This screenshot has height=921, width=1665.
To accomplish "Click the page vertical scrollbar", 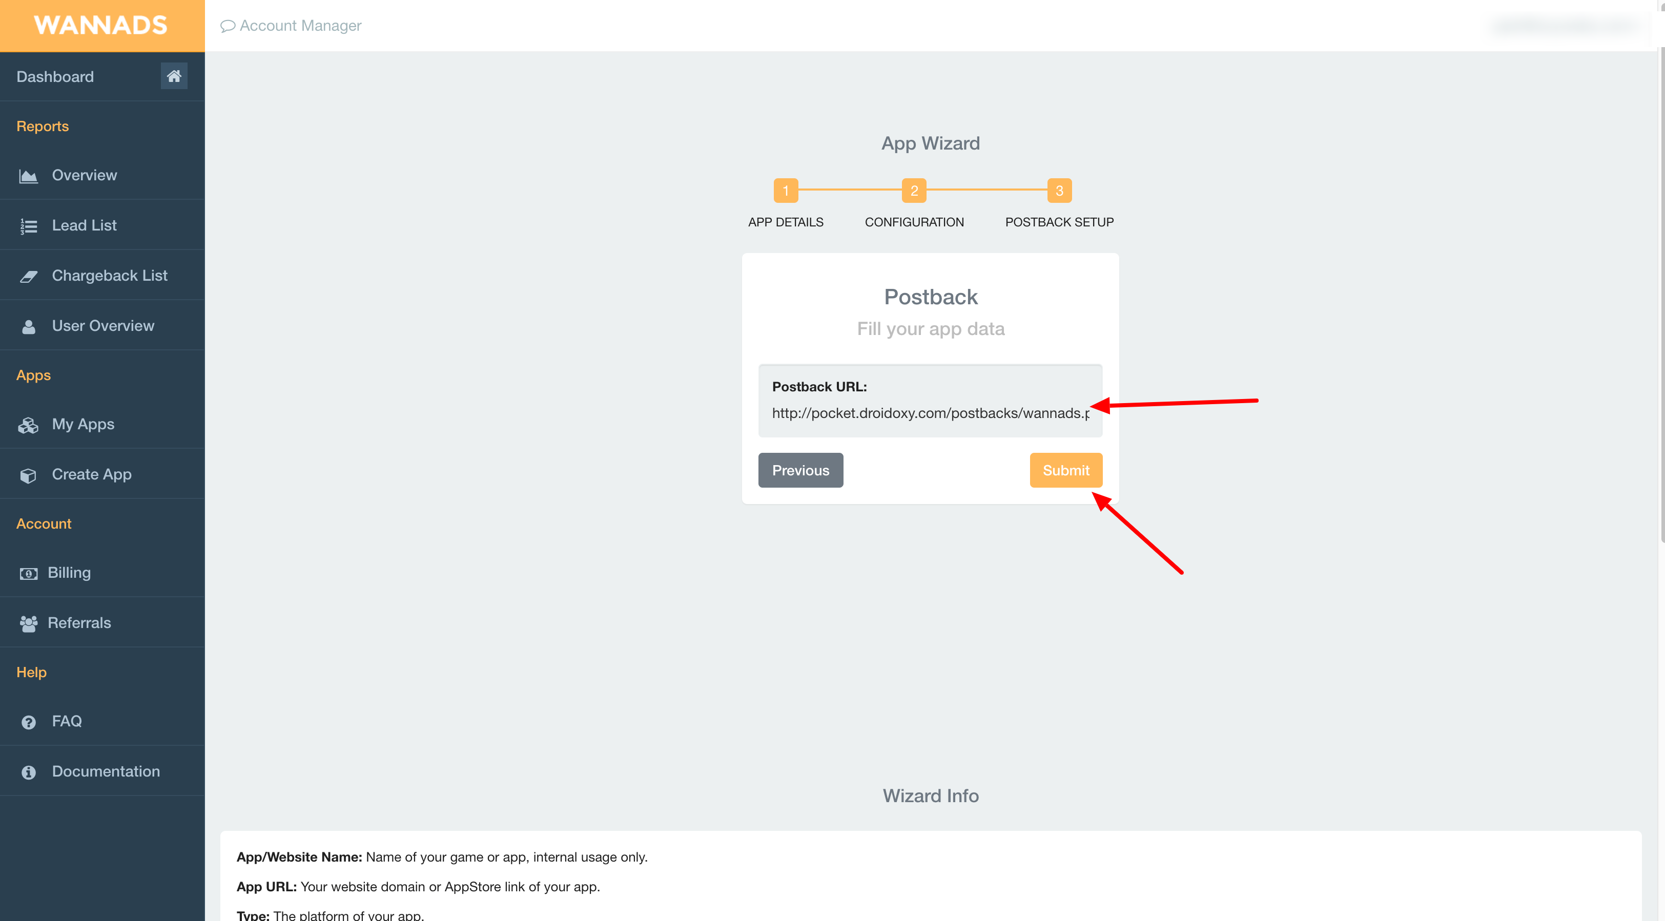I will point(1661,290).
